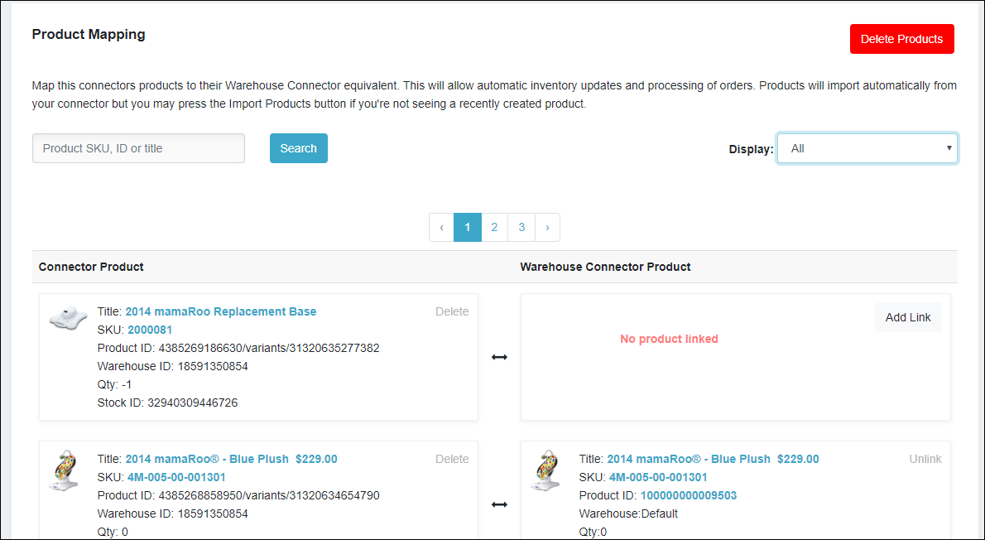This screenshot has height=540, width=985.
Task: Delete the 2014 mamaRoo Replacement Base product
Action: pos(452,311)
